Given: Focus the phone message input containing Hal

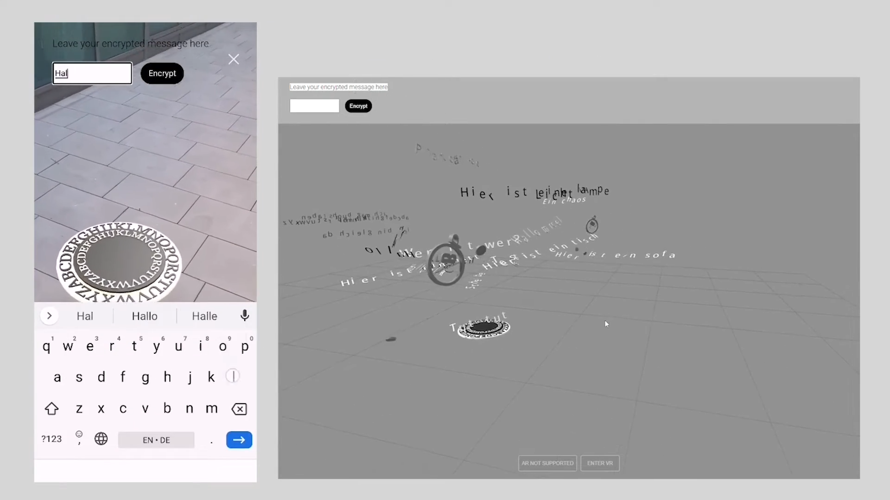Looking at the screenshot, I should click(x=92, y=73).
